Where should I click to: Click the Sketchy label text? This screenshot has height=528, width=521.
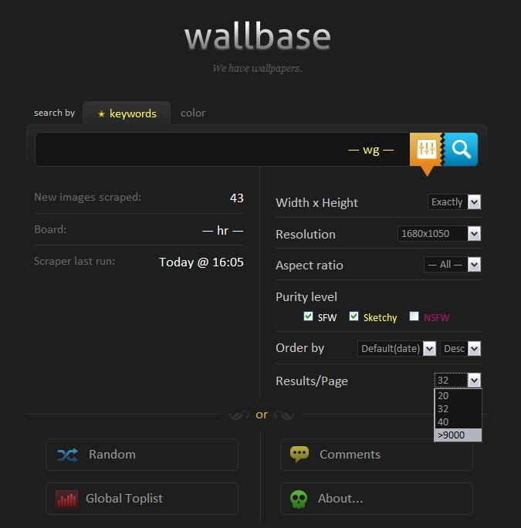point(380,317)
